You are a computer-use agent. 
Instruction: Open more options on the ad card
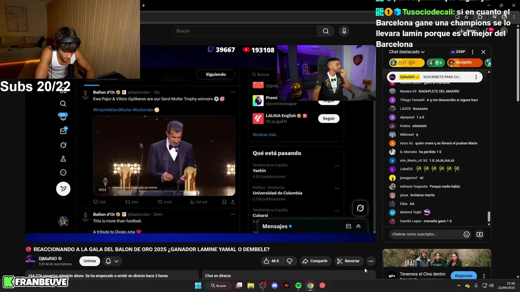click(x=484, y=276)
